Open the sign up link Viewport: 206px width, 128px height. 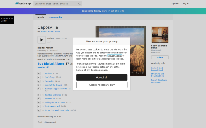point(175,4)
